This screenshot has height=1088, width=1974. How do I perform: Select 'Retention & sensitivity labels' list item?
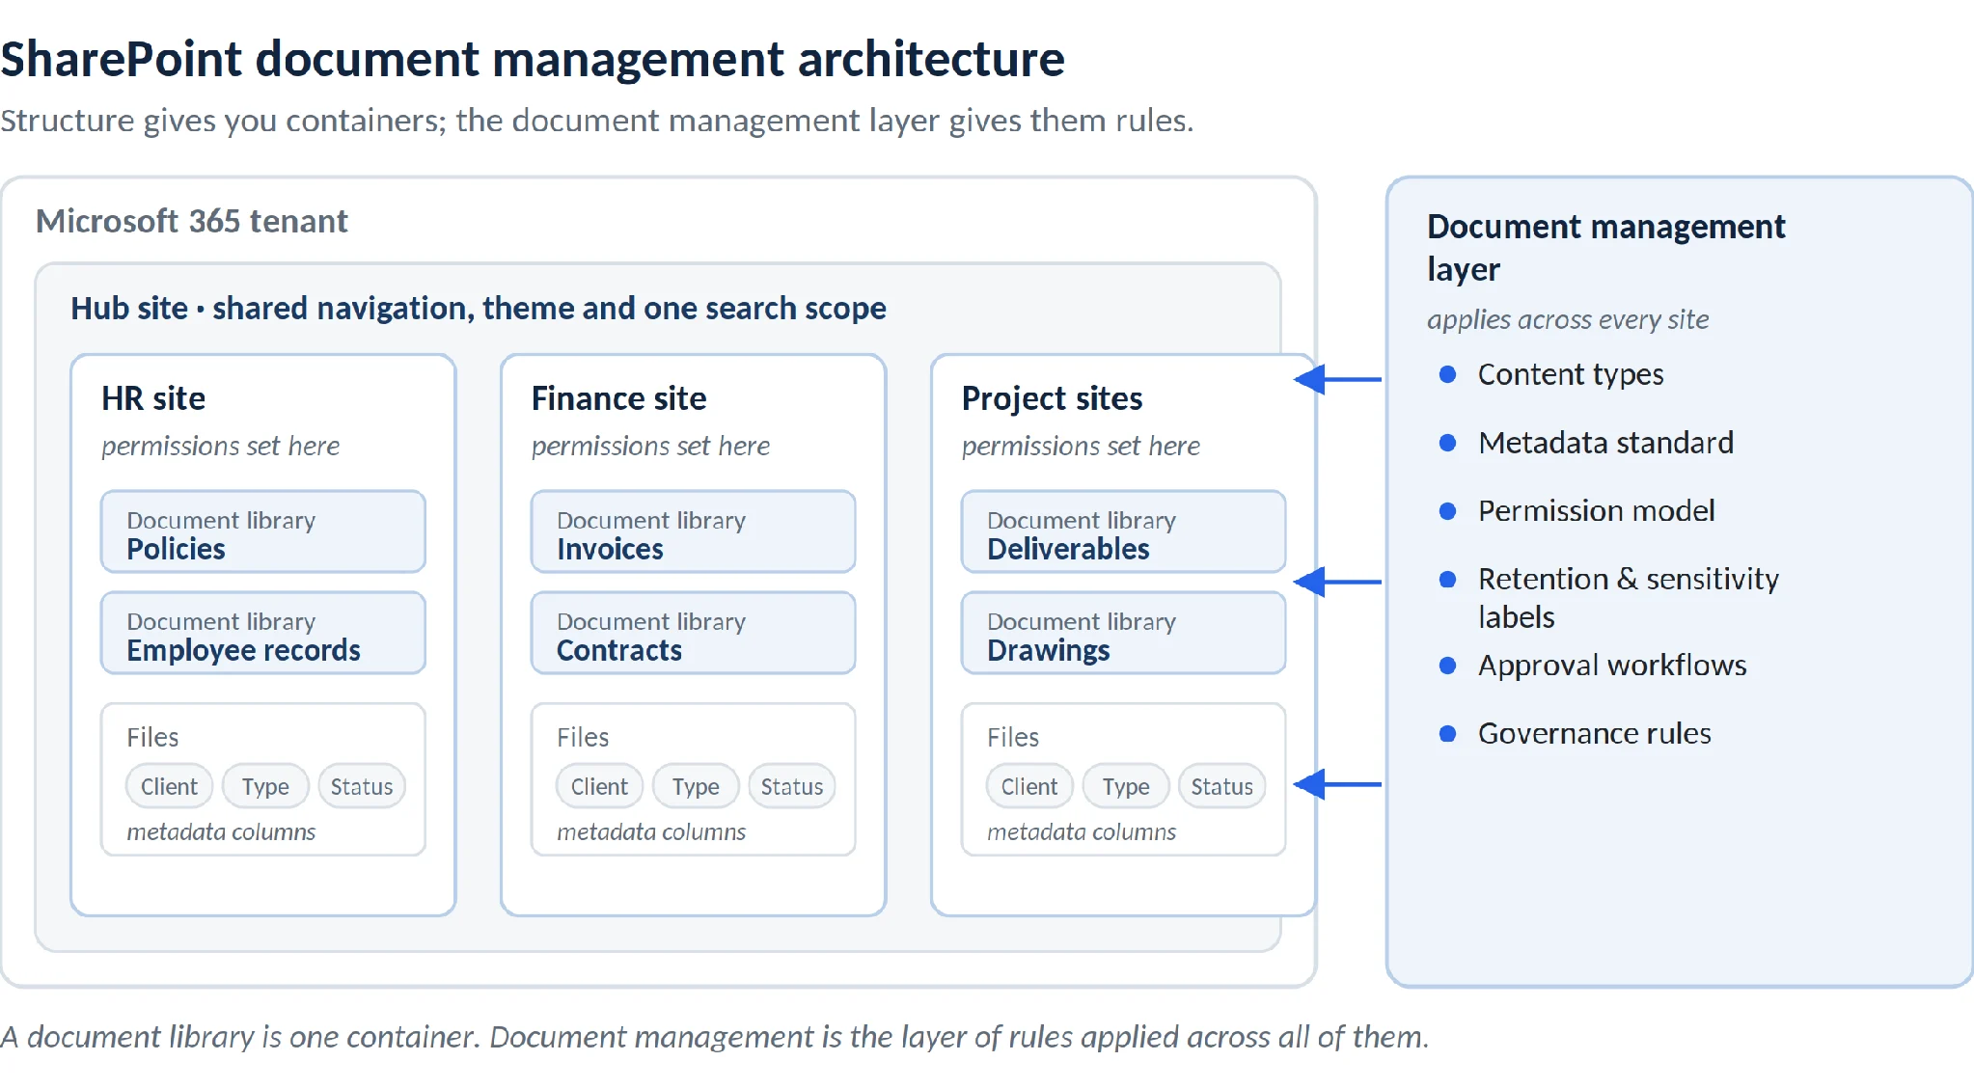tap(1629, 597)
